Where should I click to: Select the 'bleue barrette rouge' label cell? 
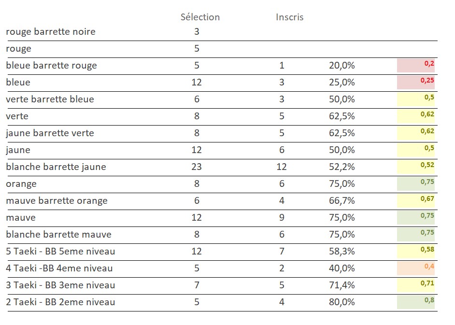point(52,66)
